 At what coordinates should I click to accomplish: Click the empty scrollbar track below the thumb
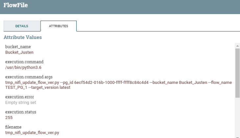point(237,118)
